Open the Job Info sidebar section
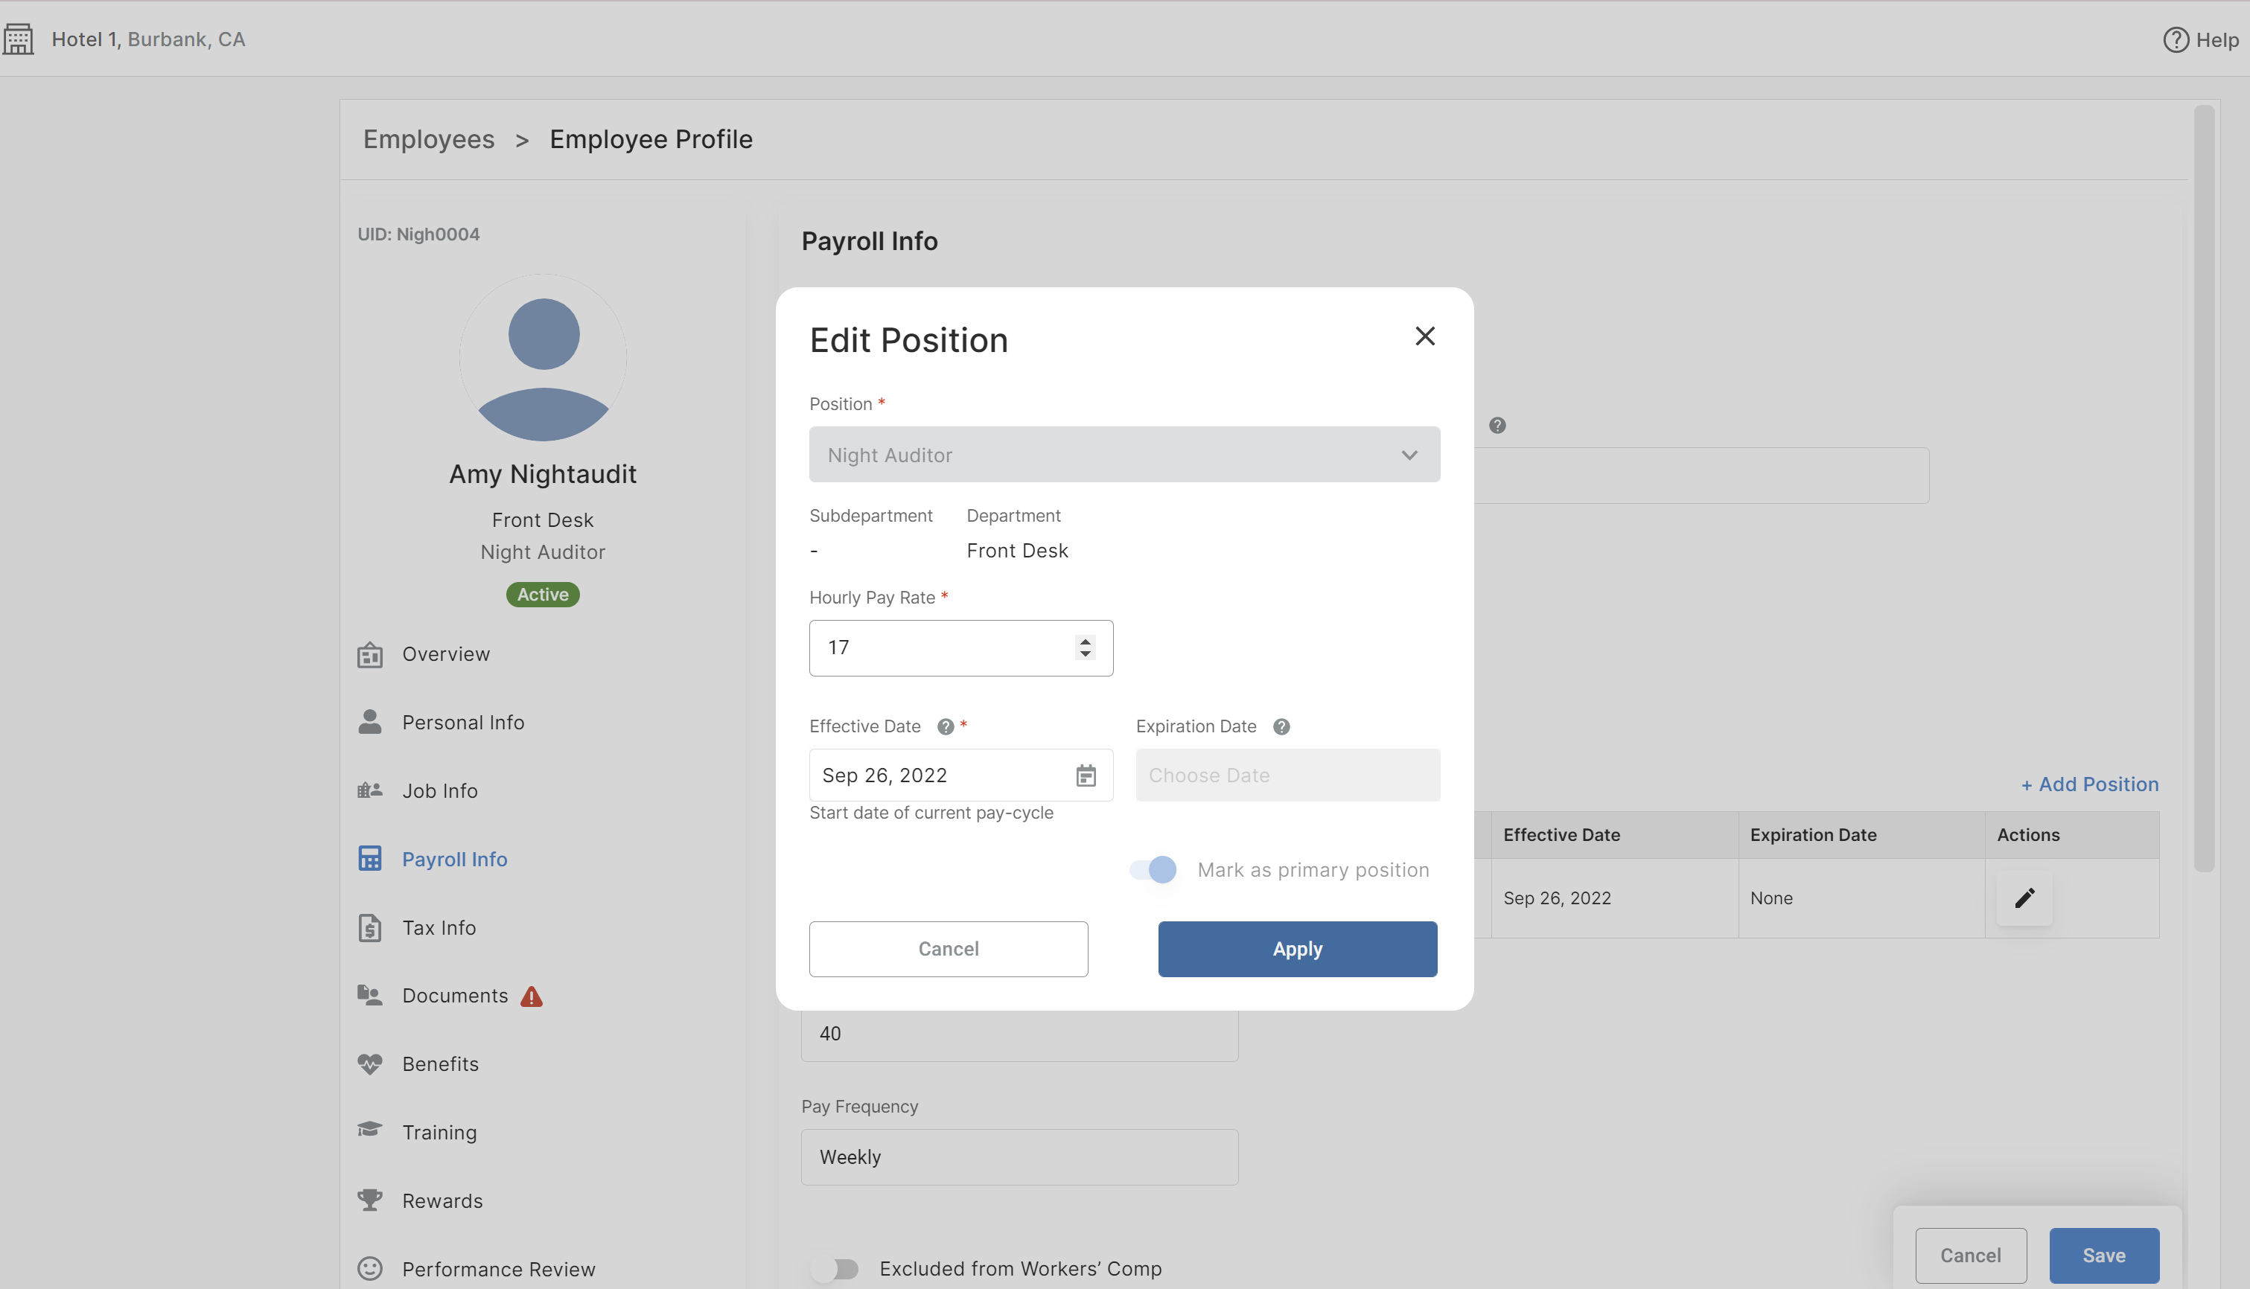The image size is (2250, 1289). 440,790
